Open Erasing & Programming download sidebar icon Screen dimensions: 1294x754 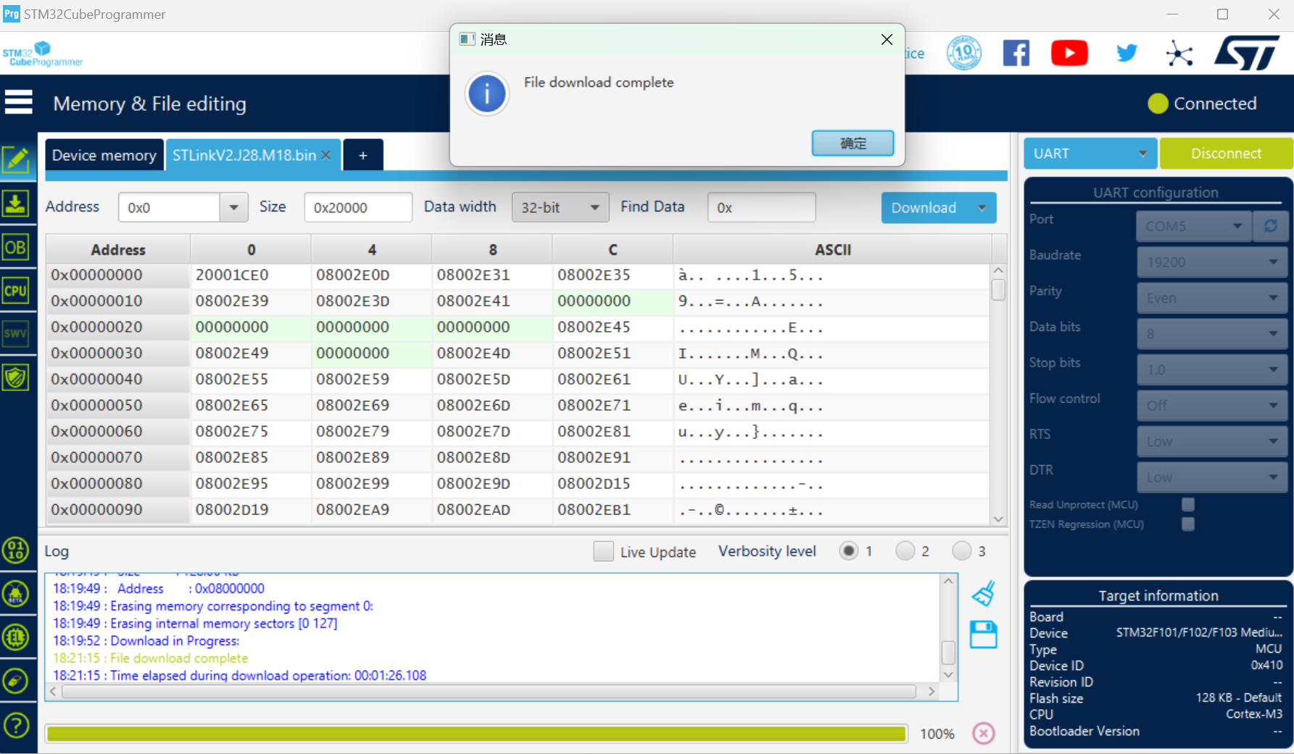click(16, 204)
